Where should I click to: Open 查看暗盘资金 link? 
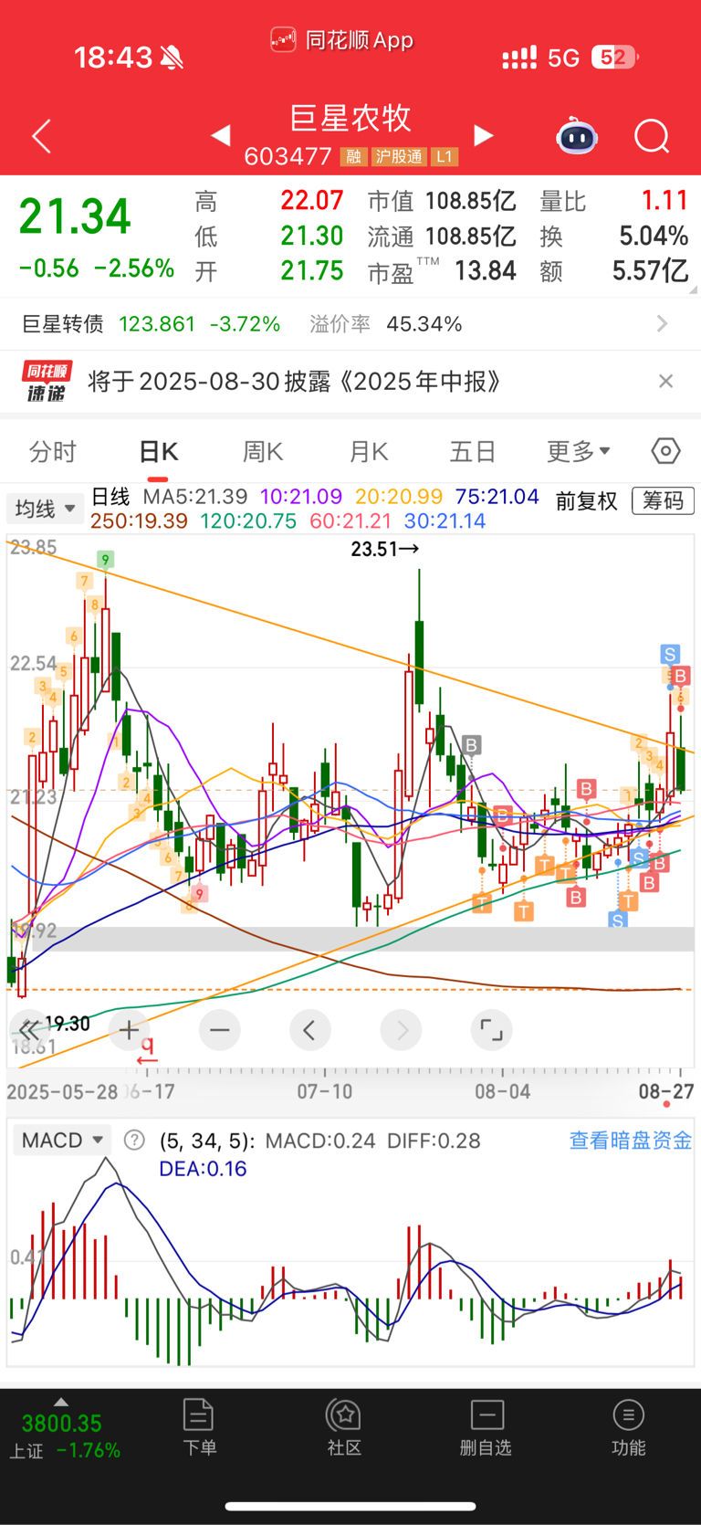(x=630, y=1140)
